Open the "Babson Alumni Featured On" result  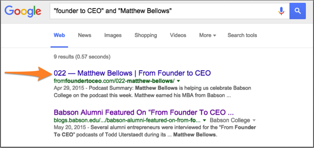click(x=144, y=113)
